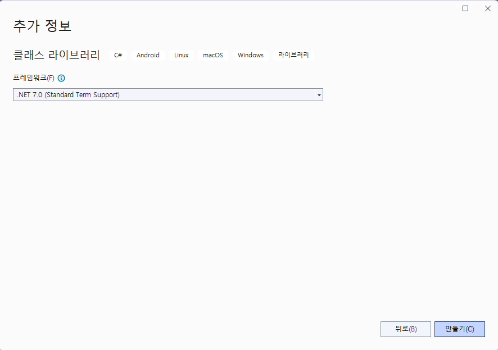
Task: Click the highlighted framework selection field
Action: click(x=167, y=94)
